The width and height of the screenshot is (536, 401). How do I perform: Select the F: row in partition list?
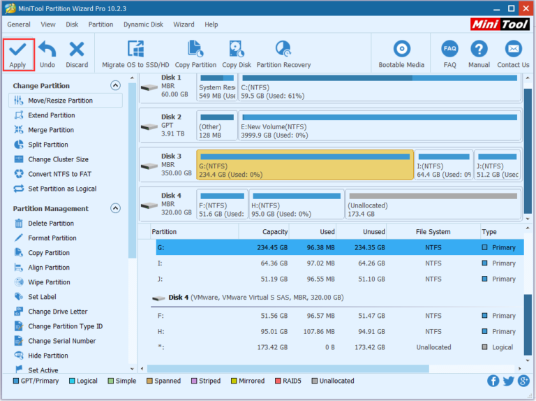340,316
